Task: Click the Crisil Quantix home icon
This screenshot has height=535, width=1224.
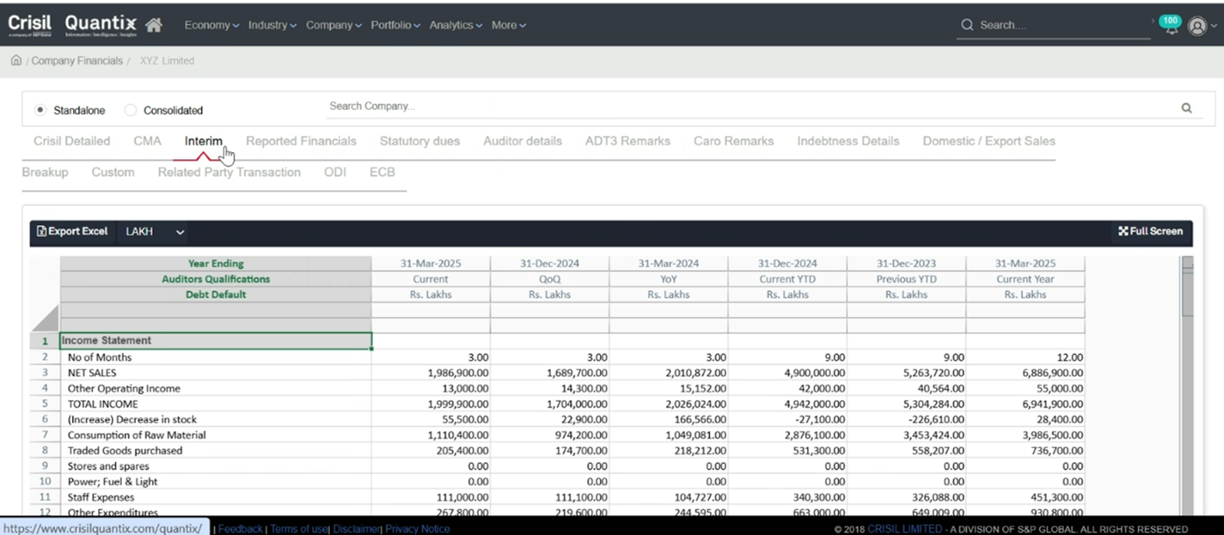Action: [151, 25]
